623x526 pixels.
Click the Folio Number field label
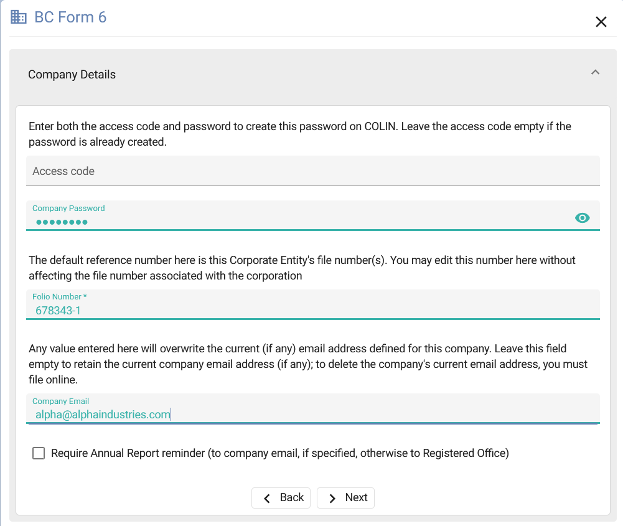coord(59,297)
